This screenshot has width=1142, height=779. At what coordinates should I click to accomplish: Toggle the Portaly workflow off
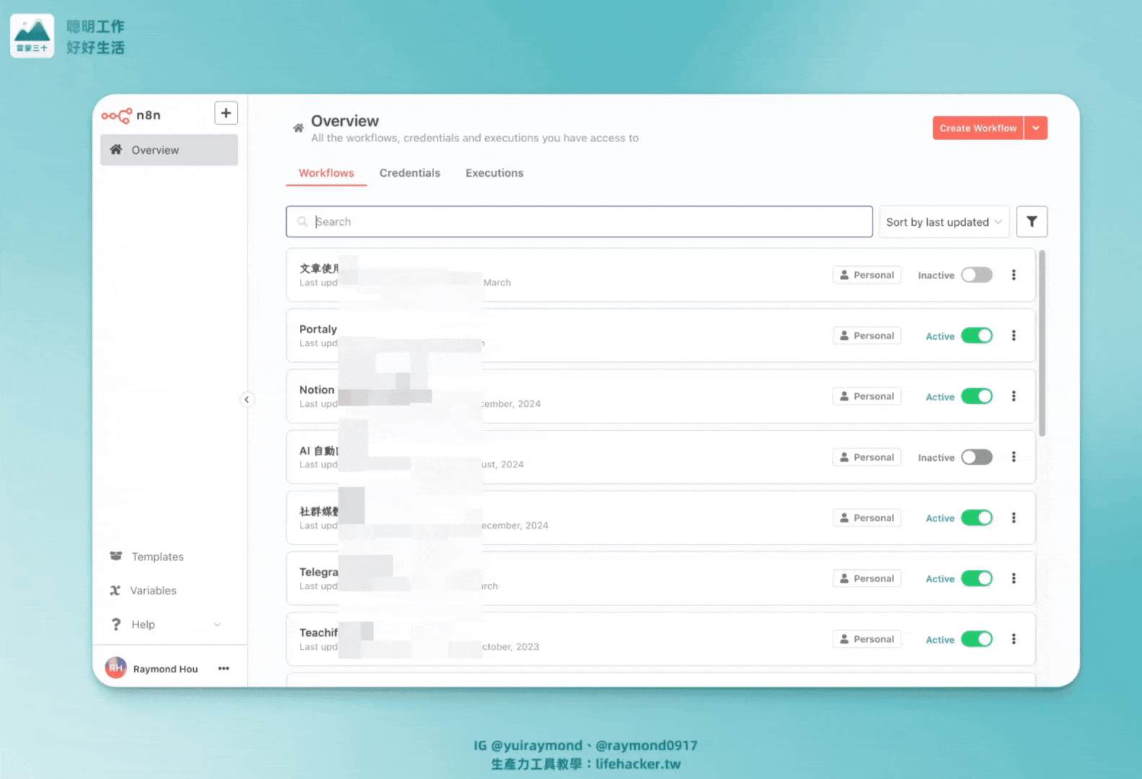(977, 335)
